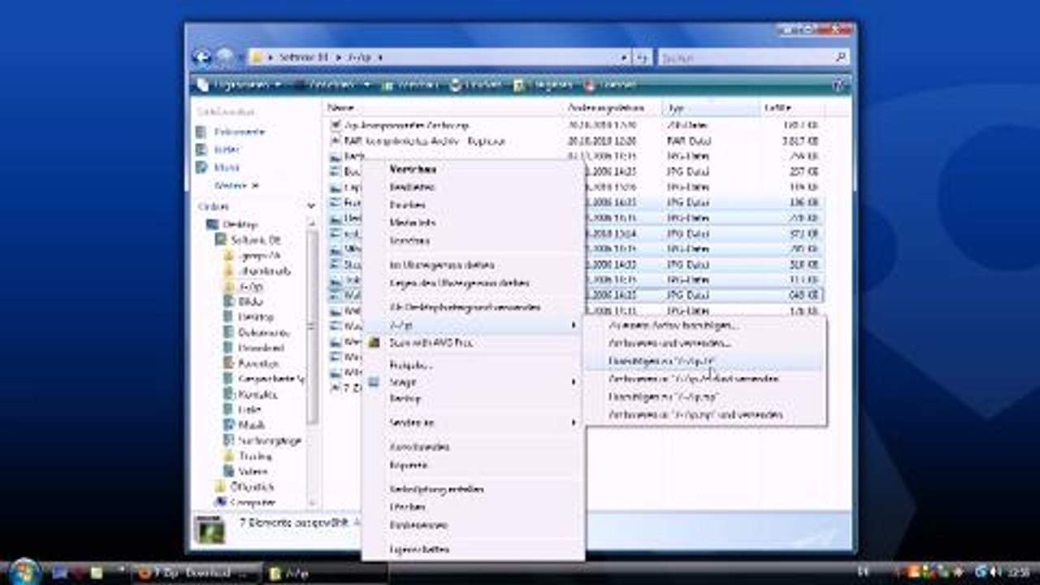Select the .thumbnails folder icon in the tree
1040x585 pixels.
coord(230,271)
